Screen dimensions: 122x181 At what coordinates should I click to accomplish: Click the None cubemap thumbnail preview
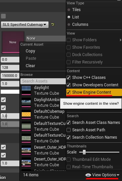pyautogui.click(x=13, y=42)
